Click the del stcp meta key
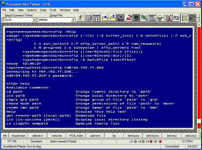The height and width of the screenshot is (150, 202). click(x=172, y=136)
